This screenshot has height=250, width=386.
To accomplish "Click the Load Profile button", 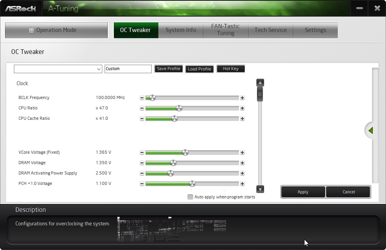I will 200,69.
